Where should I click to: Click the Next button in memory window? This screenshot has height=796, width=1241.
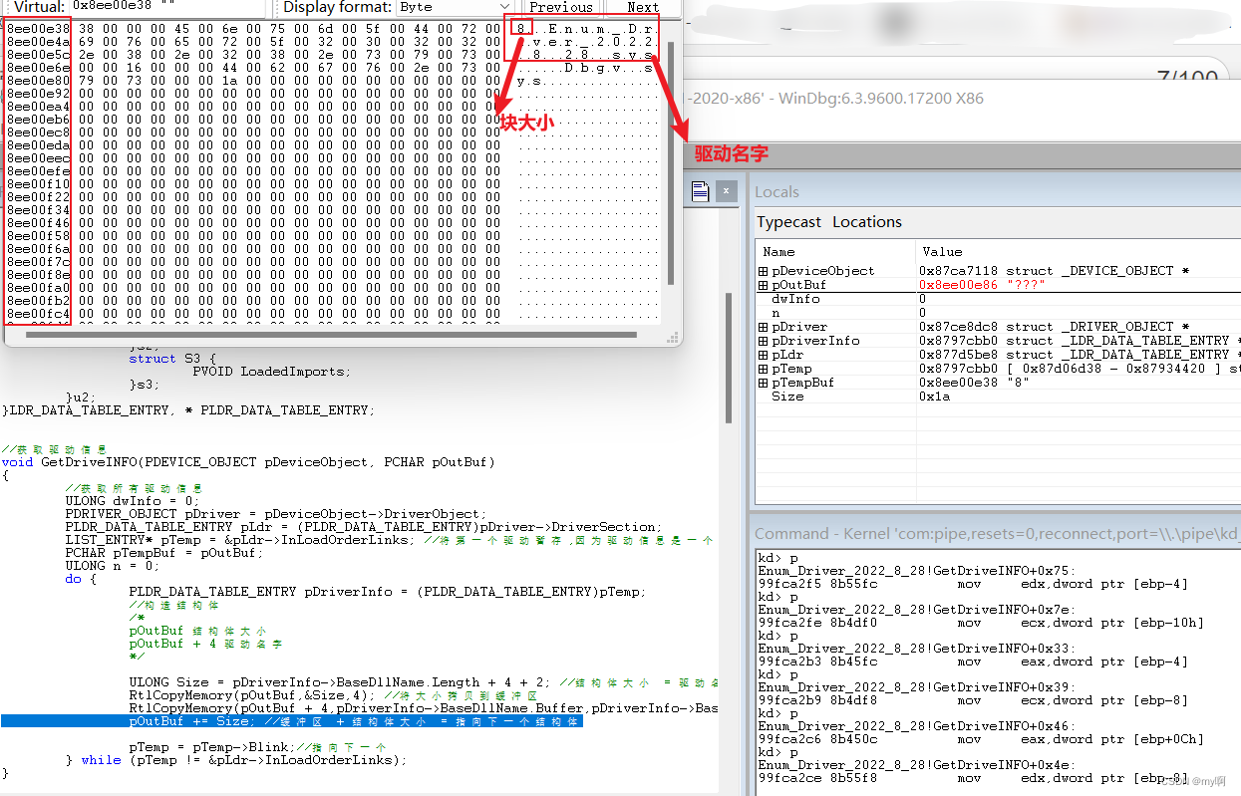(643, 7)
